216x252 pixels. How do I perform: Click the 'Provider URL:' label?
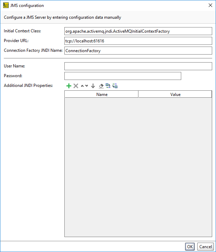point(16,41)
